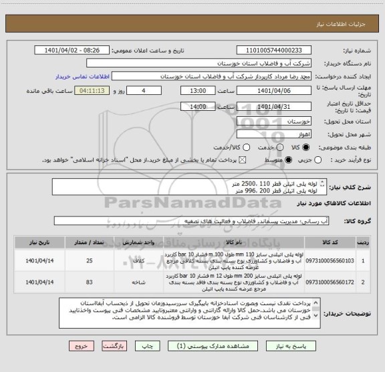385x372 pixels.
Task: Click the delivery province خوزستان field
Action: click(x=274, y=122)
